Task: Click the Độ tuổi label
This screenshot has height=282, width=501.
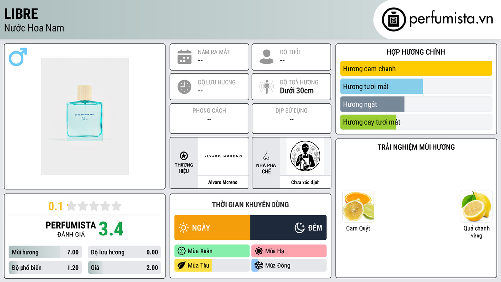Action: coord(290,52)
